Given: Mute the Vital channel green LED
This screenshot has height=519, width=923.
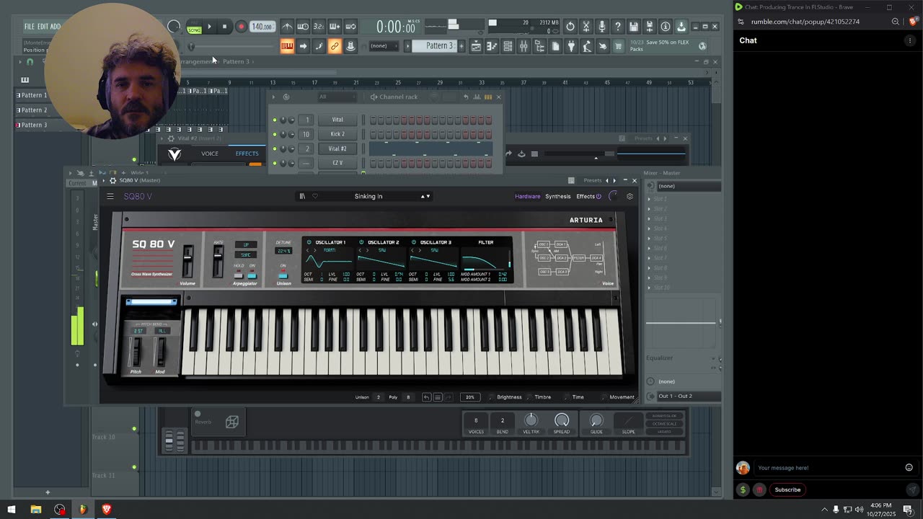Looking at the screenshot, I should [x=275, y=120].
